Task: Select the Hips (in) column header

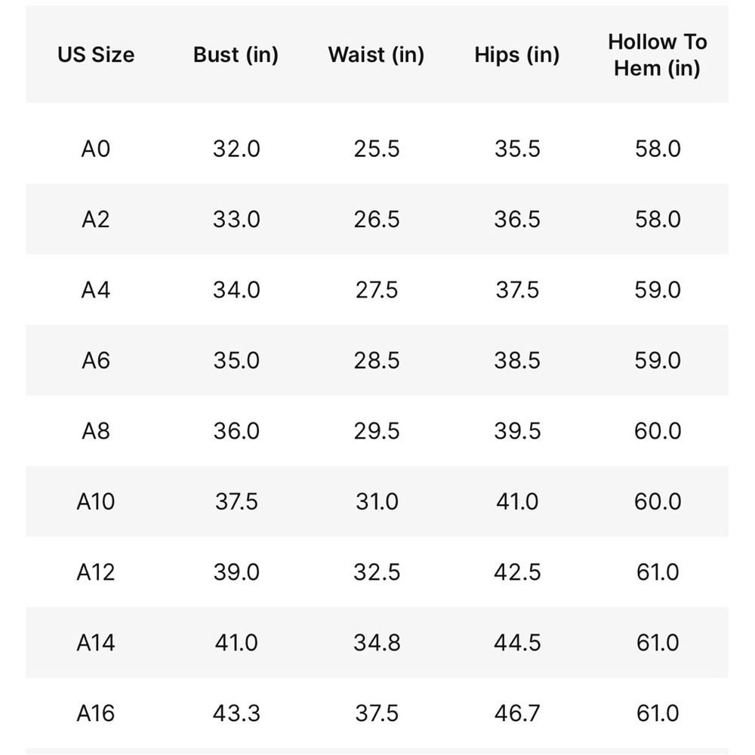Action: pos(516,54)
